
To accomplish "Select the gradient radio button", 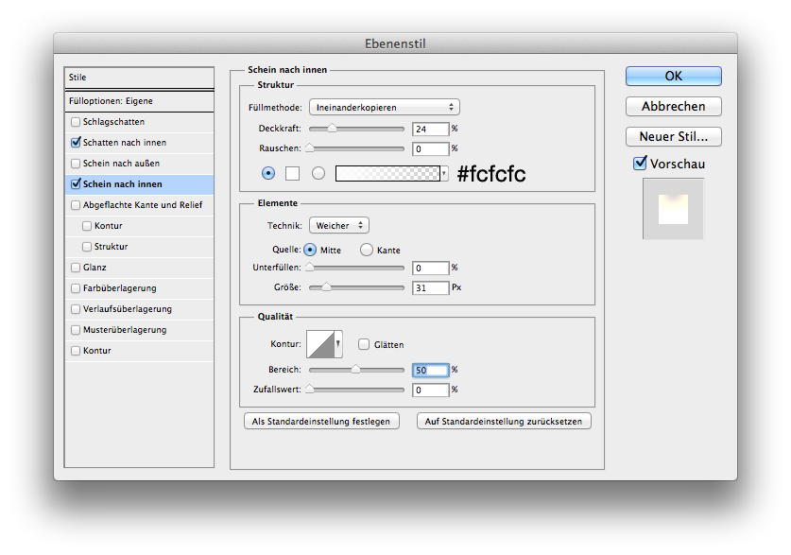I will point(318,173).
